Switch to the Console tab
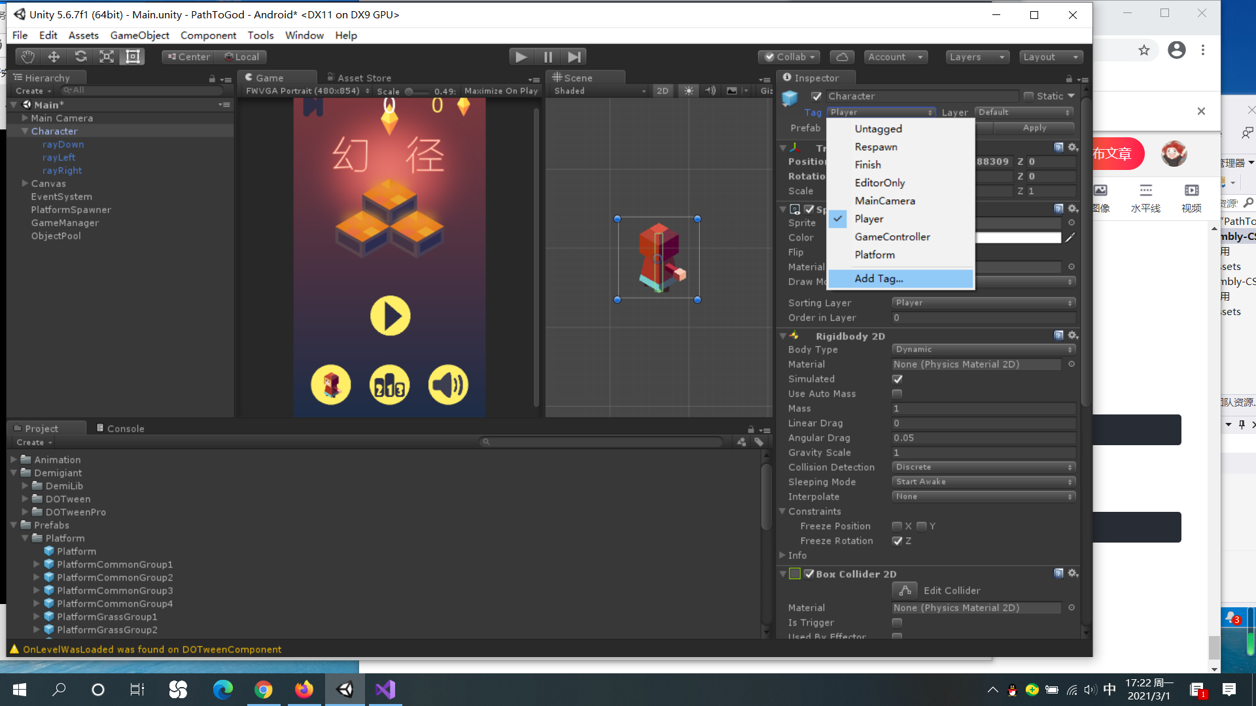This screenshot has width=1256, height=706. coord(120,428)
